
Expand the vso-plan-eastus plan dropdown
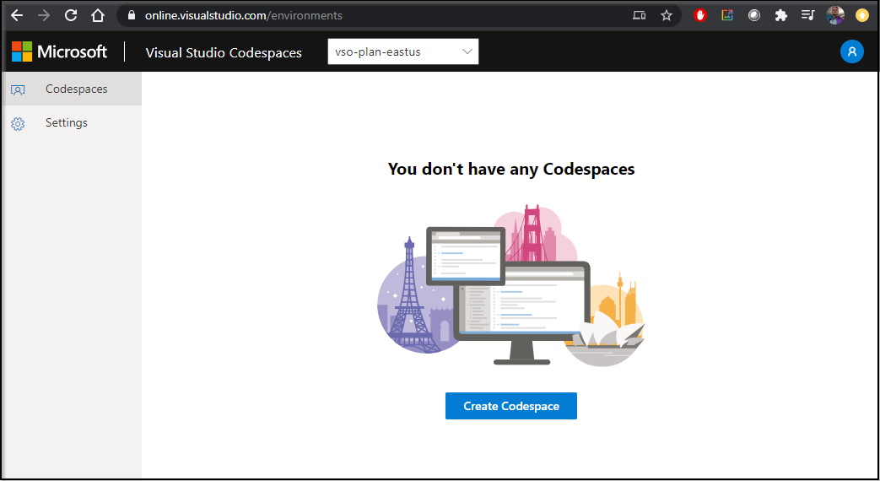[403, 51]
